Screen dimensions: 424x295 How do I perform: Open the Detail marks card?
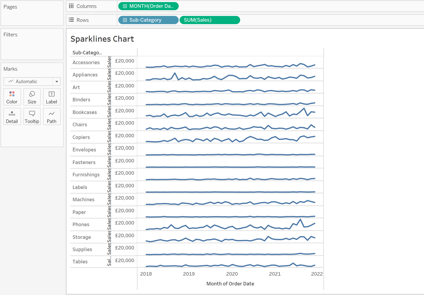coord(12,117)
